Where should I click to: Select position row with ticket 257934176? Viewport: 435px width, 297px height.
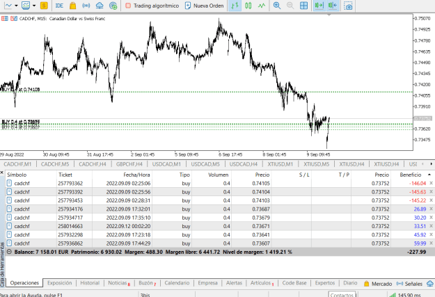219,209
